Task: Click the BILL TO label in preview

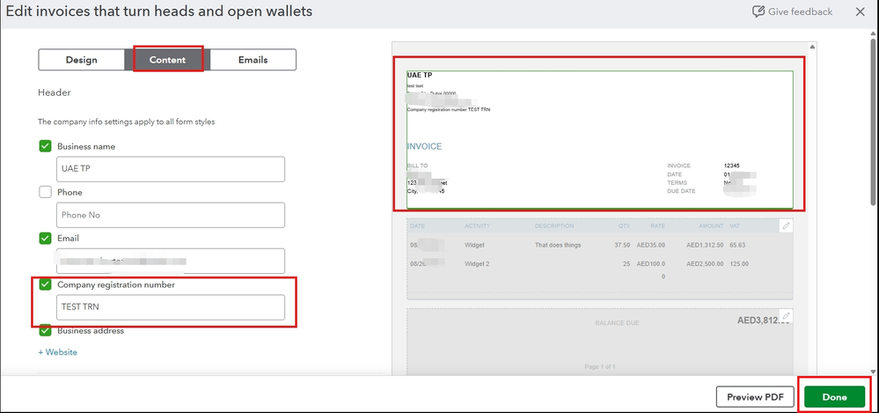Action: (417, 166)
